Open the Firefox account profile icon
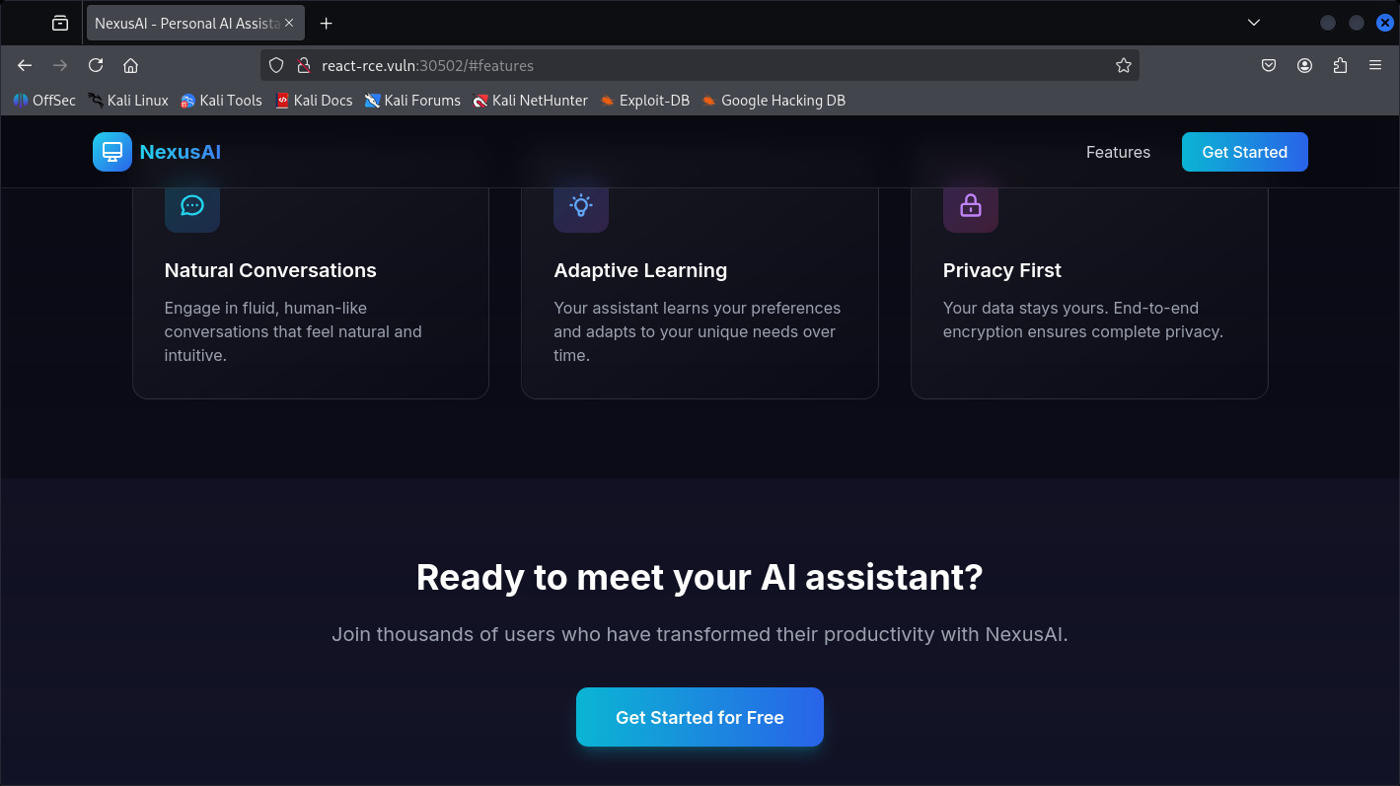The height and width of the screenshot is (786, 1400). tap(1304, 65)
